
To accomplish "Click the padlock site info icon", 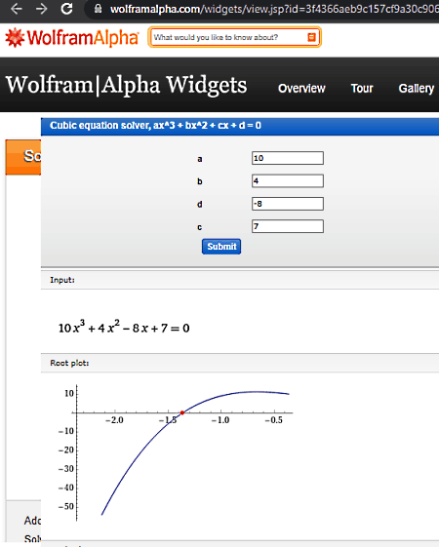I will 99,9.
